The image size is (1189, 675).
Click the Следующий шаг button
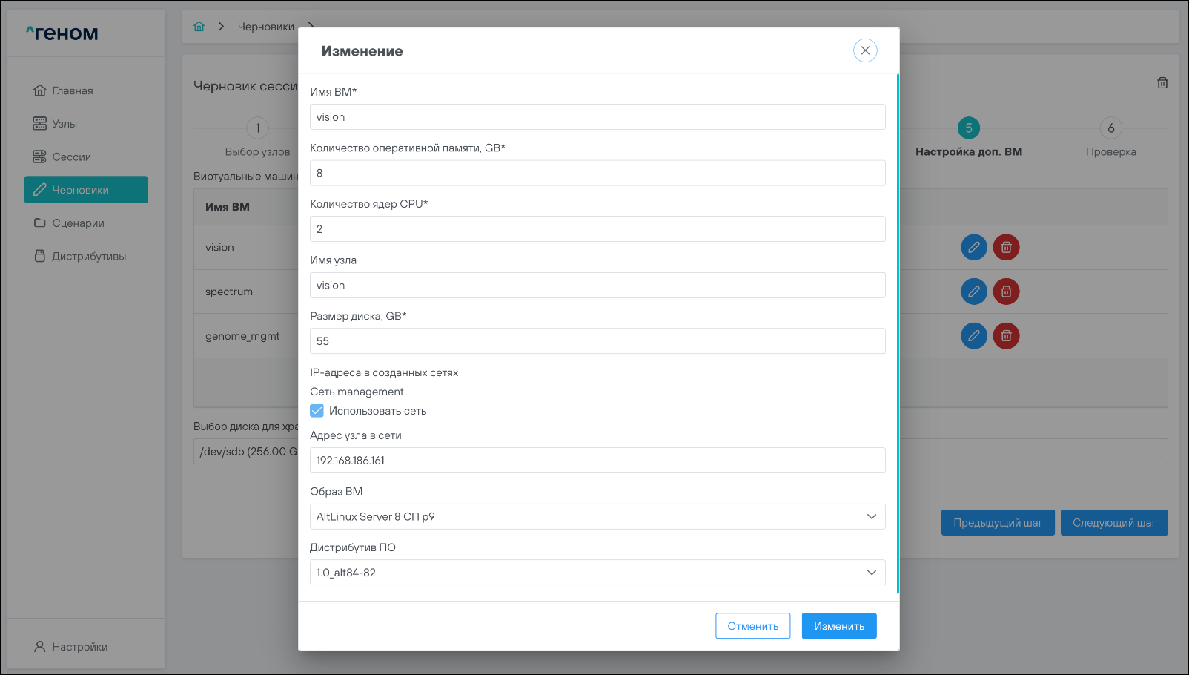coord(1113,523)
